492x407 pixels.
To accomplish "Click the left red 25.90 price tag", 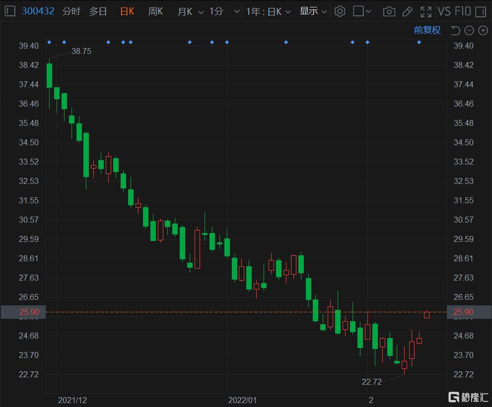I will click(x=23, y=312).
